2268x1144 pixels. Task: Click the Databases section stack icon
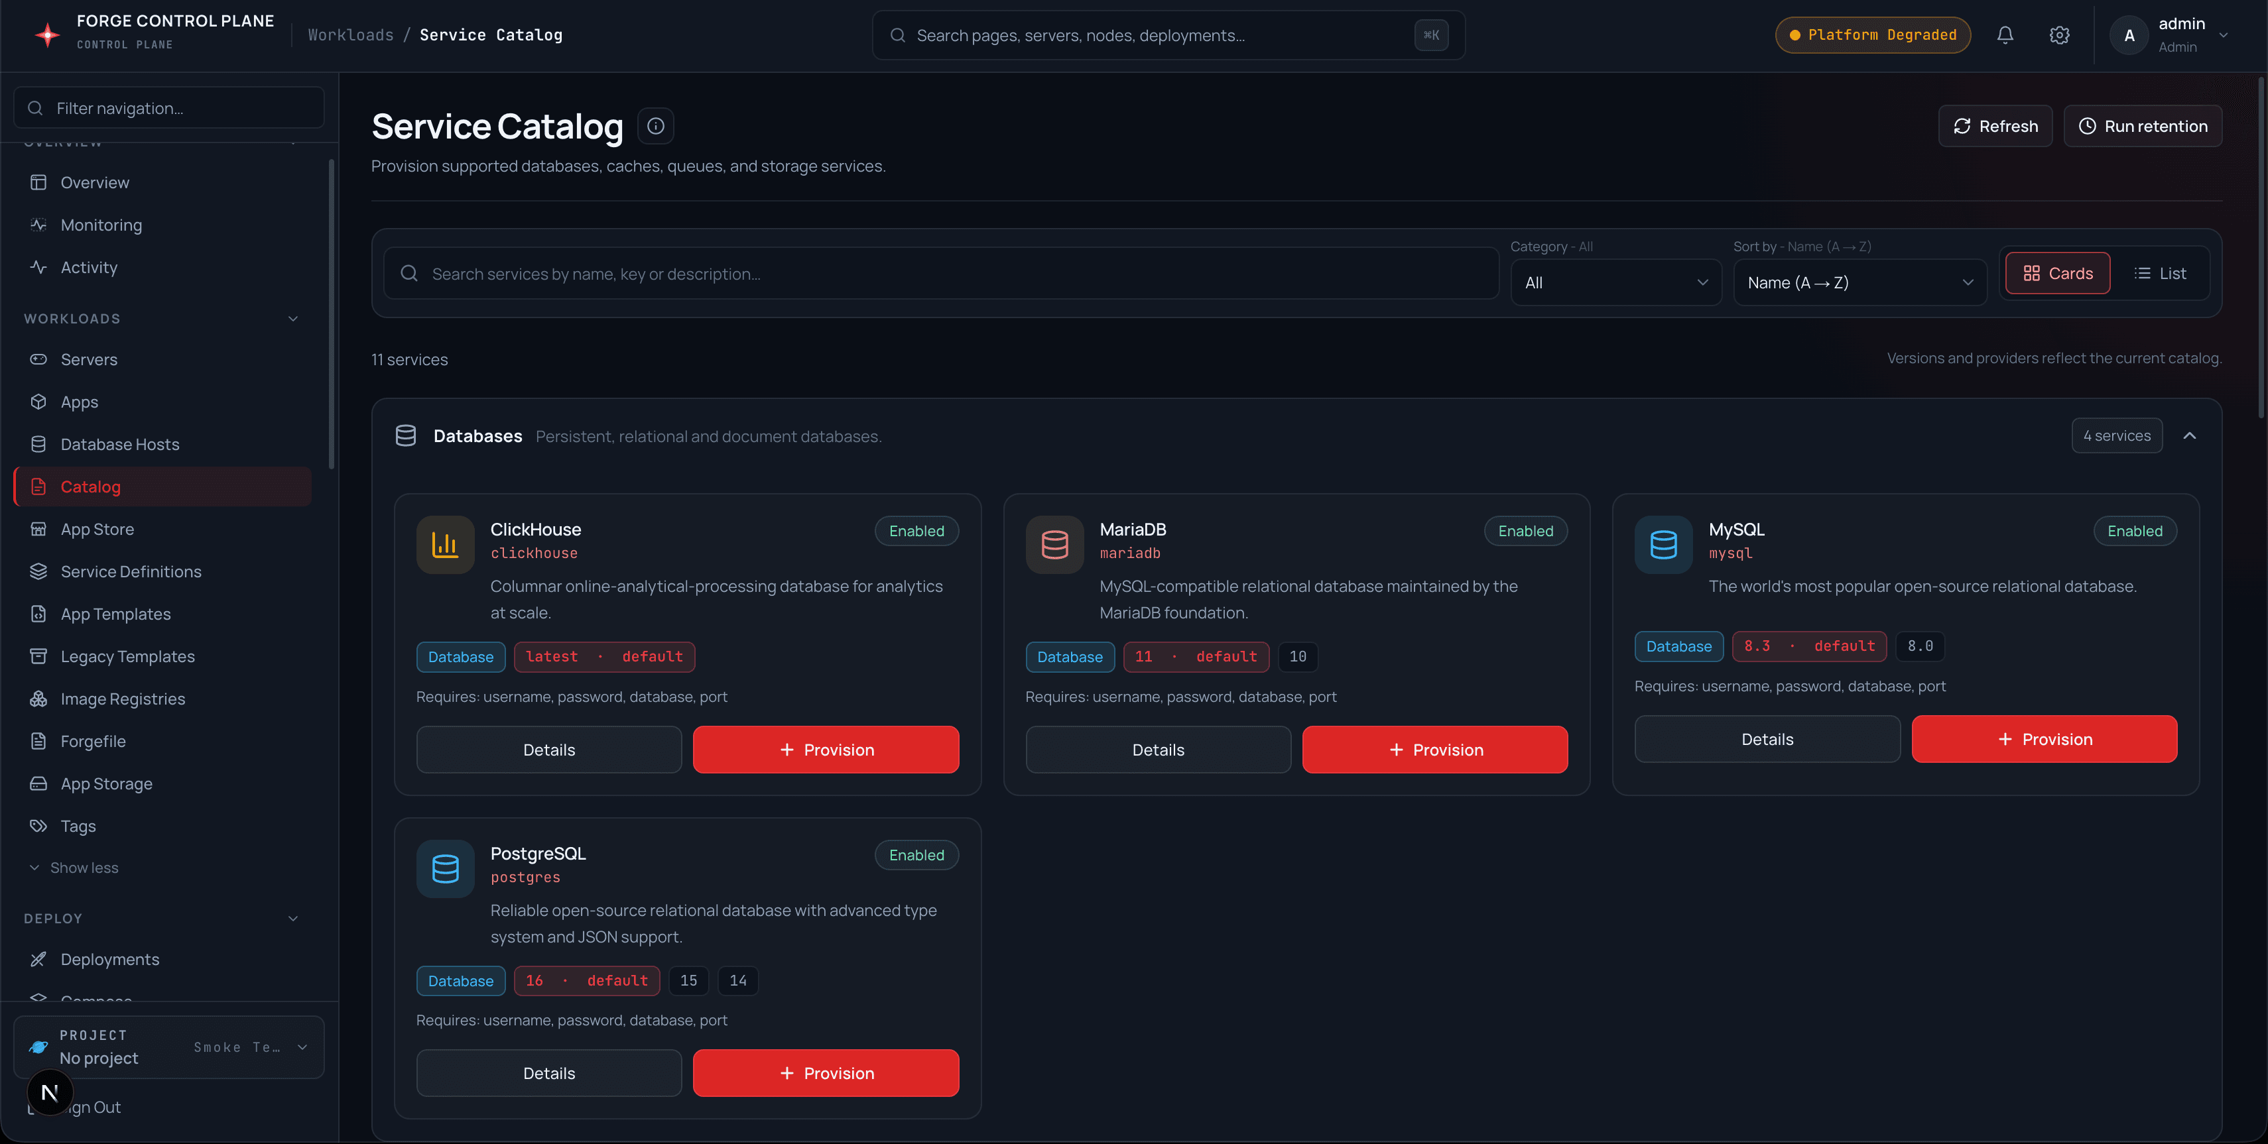(406, 435)
